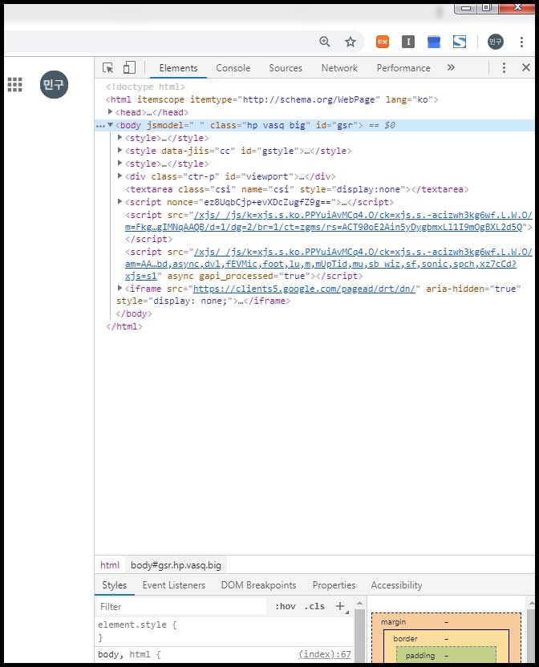The height and width of the screenshot is (667, 539).
Task: Click the script nonce attribute value
Action: tap(266, 202)
